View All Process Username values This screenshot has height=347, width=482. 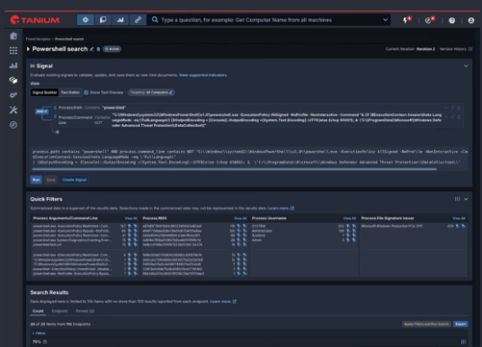(350, 218)
